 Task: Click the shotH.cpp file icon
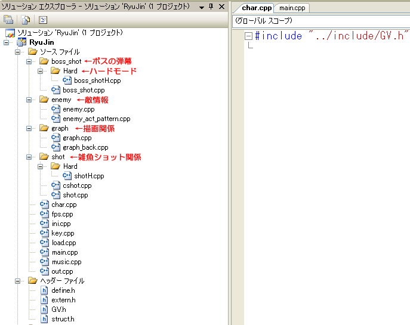point(67,175)
